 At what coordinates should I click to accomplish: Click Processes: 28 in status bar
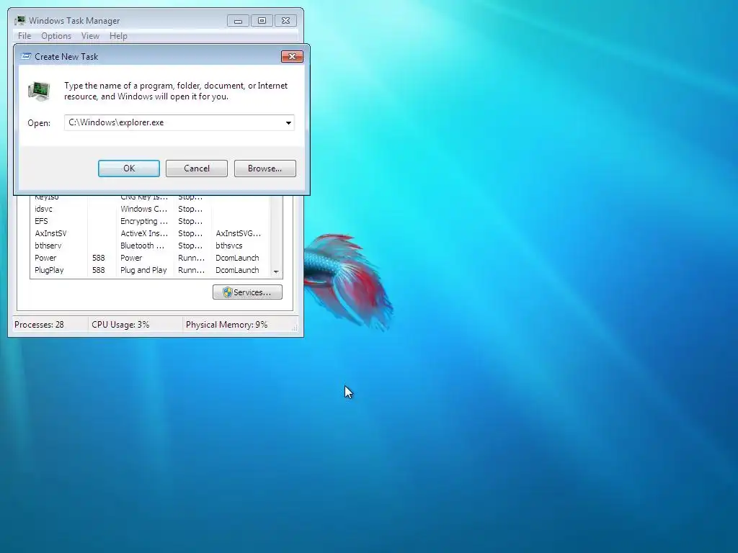[39, 325]
